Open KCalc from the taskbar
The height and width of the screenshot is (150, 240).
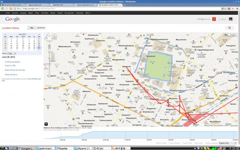[102, 148]
